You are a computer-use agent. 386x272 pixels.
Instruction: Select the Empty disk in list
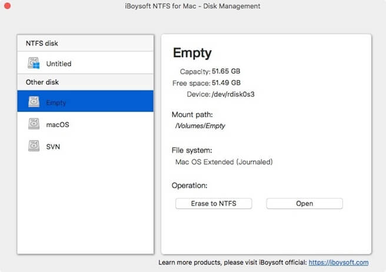[85, 101]
